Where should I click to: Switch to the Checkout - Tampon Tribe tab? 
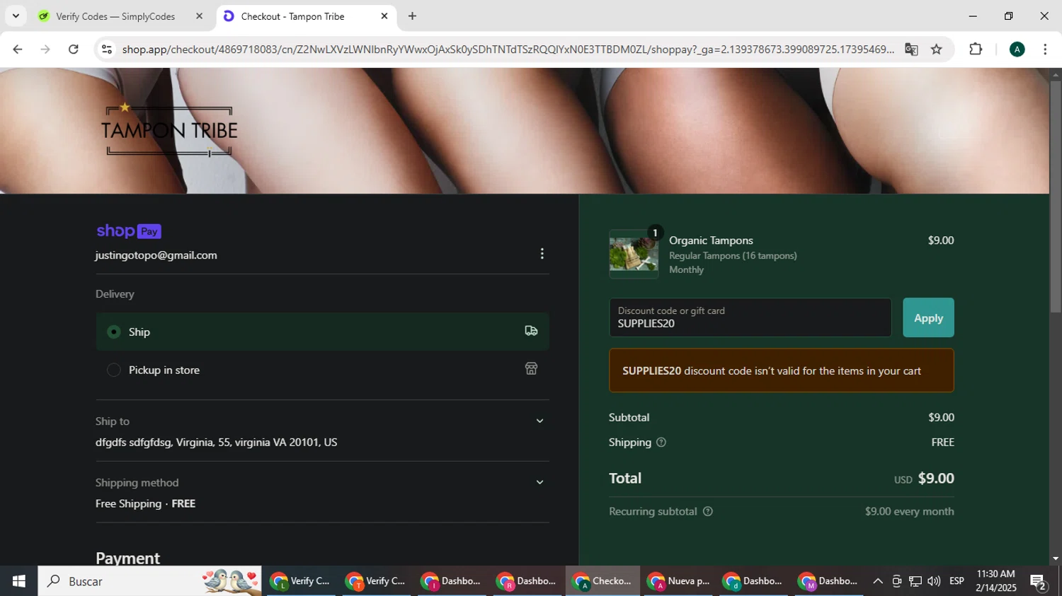(307, 16)
